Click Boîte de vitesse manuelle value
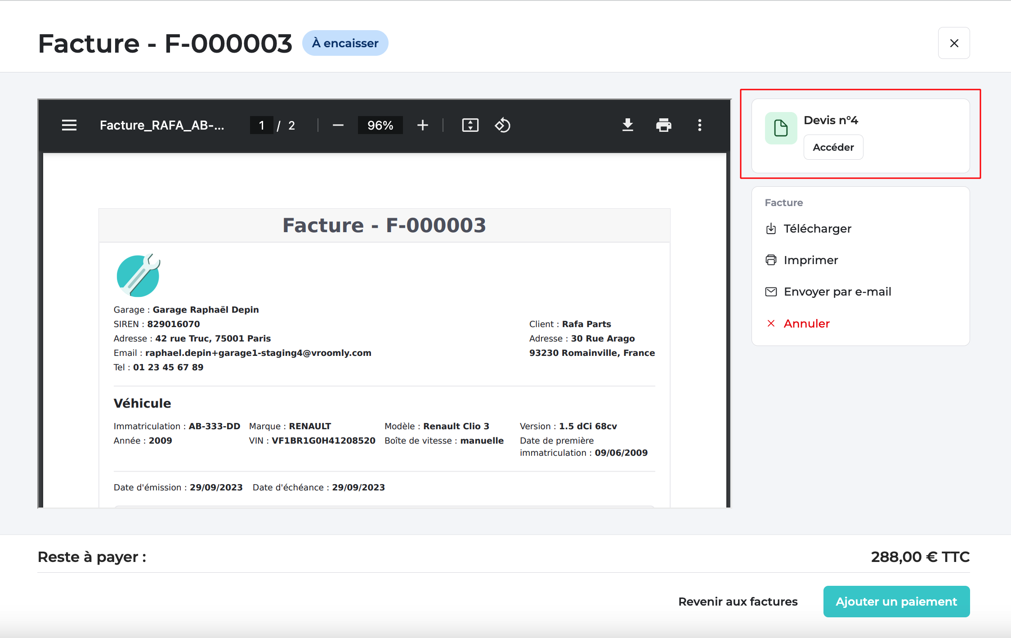 click(x=482, y=440)
